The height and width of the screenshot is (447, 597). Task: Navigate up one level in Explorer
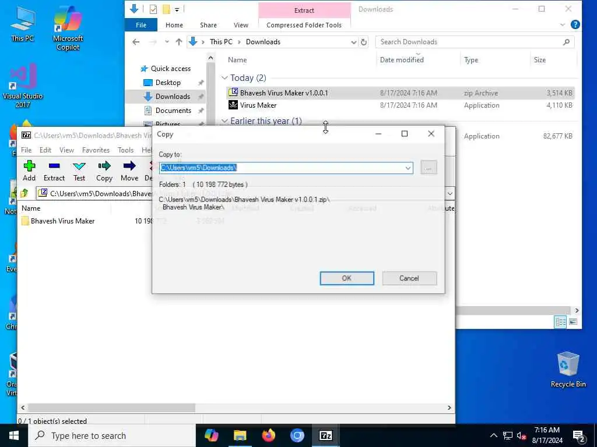[x=178, y=42]
